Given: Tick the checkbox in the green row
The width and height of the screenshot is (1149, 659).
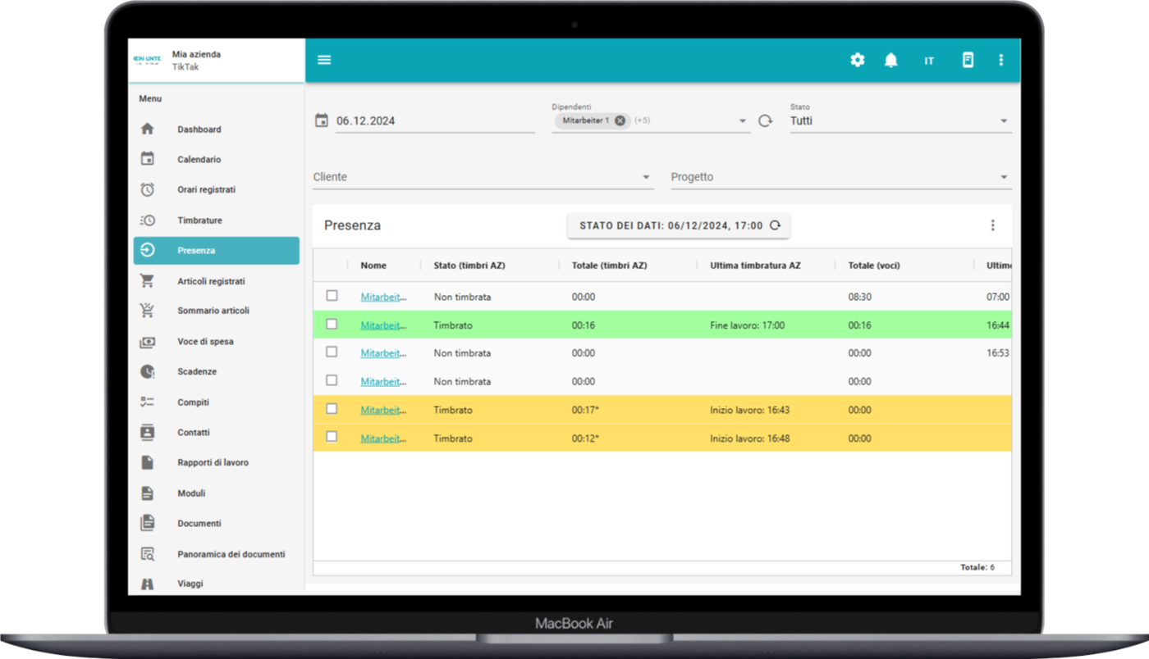Looking at the screenshot, I should click(x=332, y=325).
